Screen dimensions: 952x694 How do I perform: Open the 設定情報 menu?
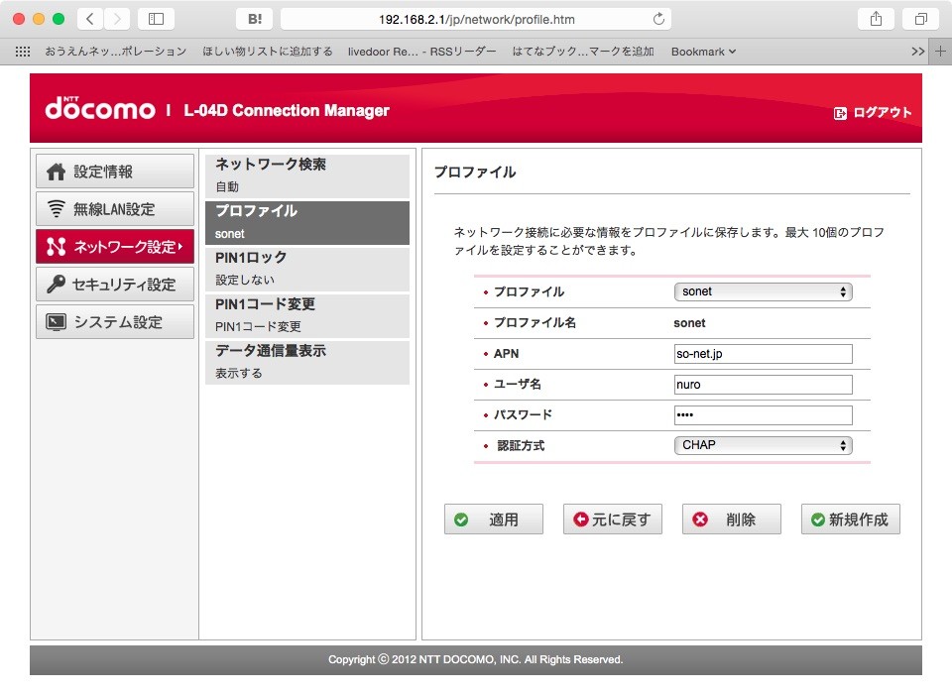(115, 172)
